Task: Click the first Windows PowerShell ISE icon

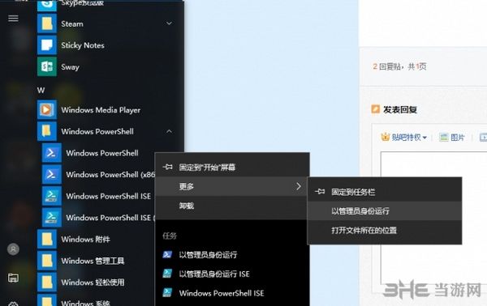Action: (x=52, y=196)
